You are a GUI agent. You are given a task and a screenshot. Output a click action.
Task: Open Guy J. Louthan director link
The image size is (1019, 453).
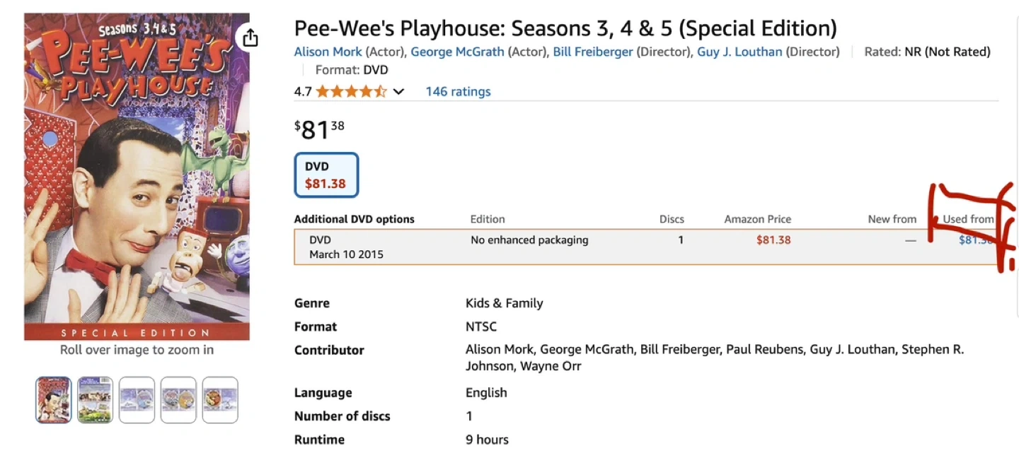(x=739, y=52)
